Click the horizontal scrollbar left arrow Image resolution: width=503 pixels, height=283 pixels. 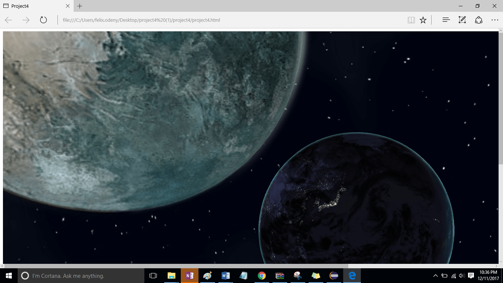[2, 266]
